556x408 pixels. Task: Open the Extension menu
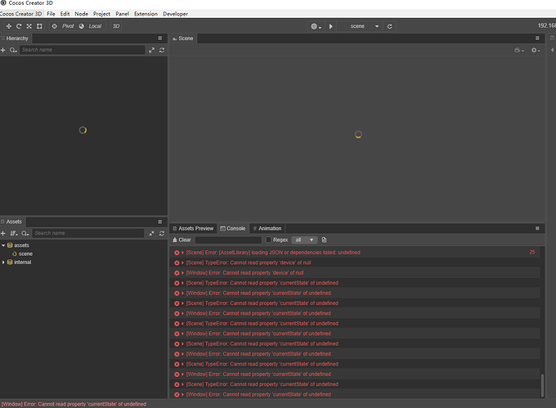pyautogui.click(x=146, y=14)
